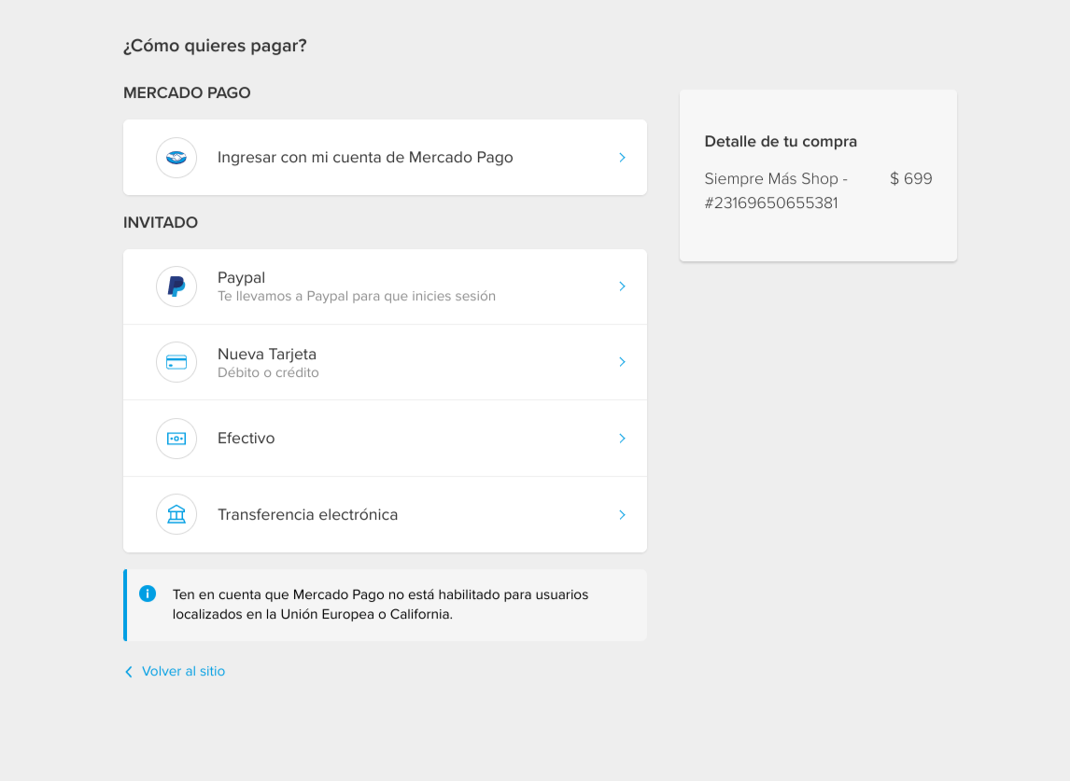Click the back arrow beside Volver al sitio

pos(129,672)
